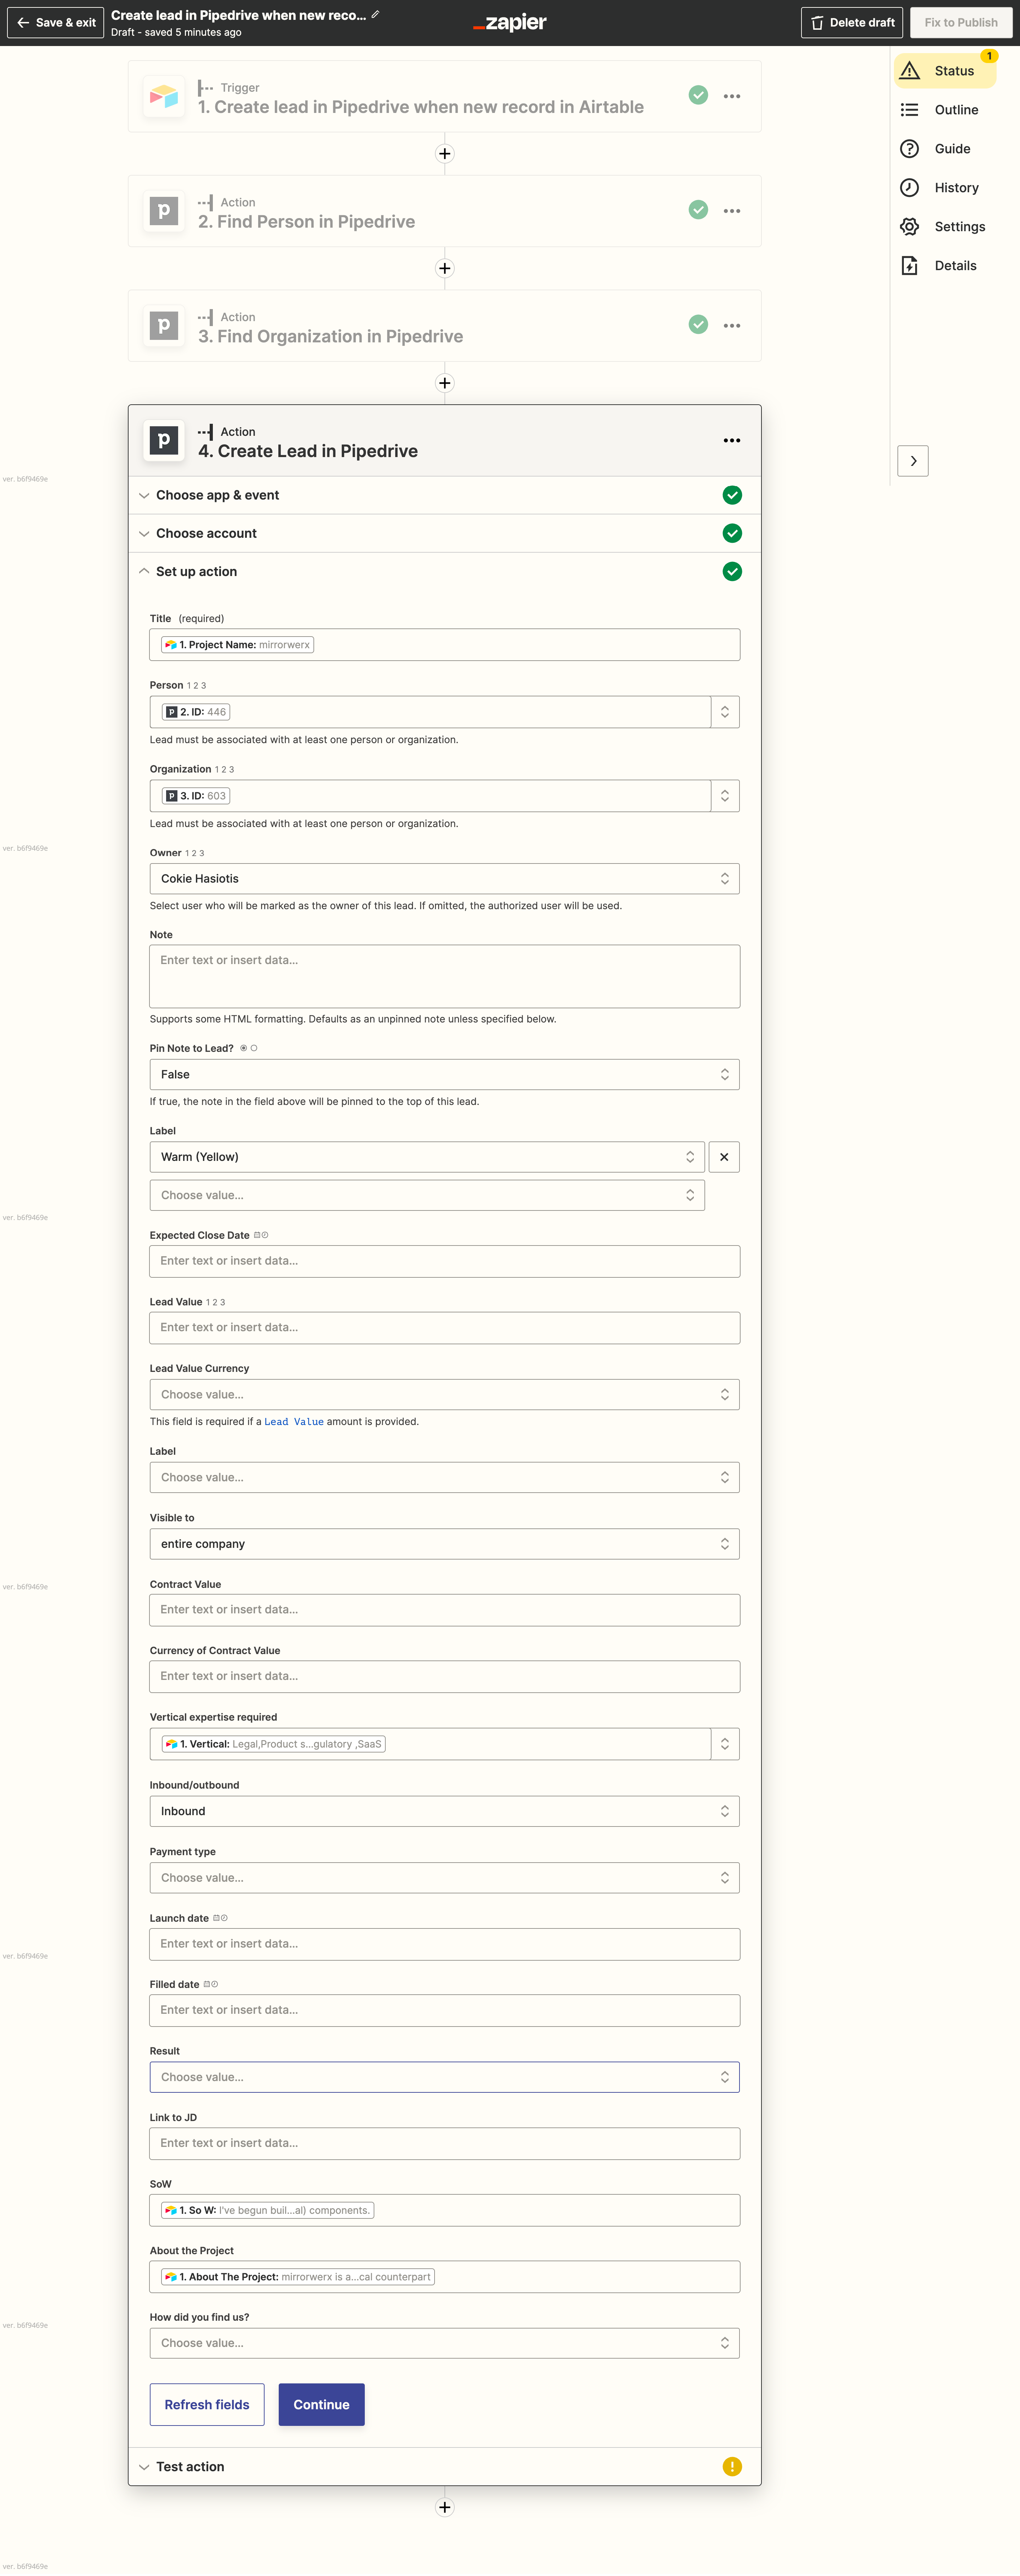Open the Warm (Yellow) label dropdown
This screenshot has width=1020, height=2576.
427,1157
